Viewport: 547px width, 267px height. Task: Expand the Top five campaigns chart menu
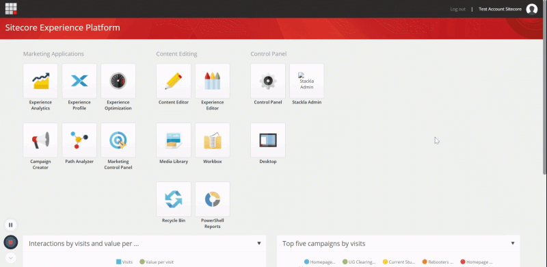click(513, 243)
